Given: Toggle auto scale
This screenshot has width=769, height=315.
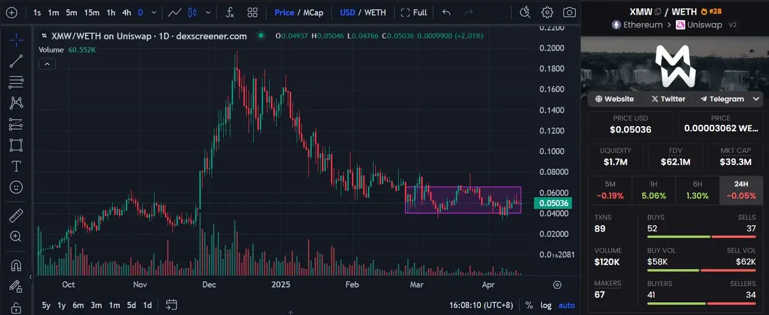Looking at the screenshot, I should 566,305.
